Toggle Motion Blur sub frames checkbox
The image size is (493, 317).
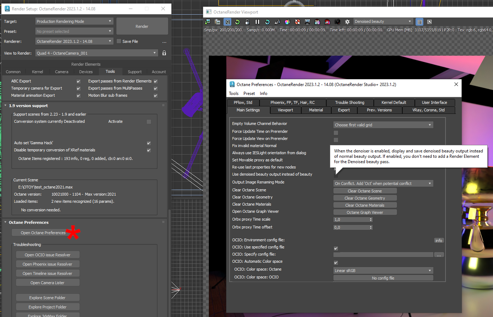point(156,96)
